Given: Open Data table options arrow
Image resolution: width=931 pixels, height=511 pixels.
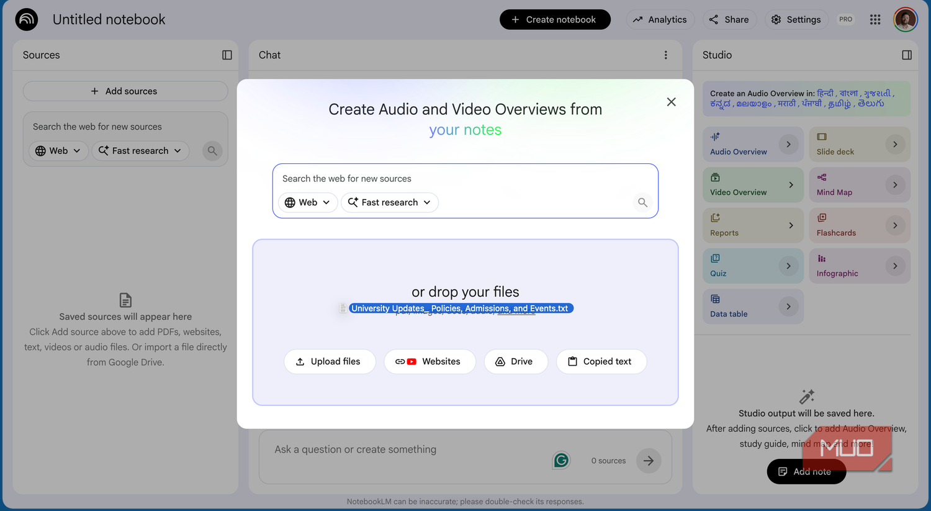Looking at the screenshot, I should (x=788, y=307).
